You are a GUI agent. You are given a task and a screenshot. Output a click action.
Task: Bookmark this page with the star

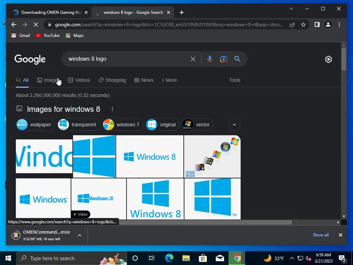[x=303, y=24]
